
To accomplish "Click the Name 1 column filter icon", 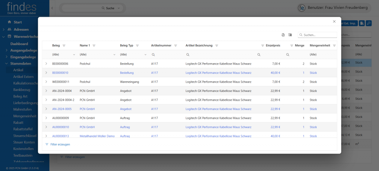I will click(x=94, y=45).
